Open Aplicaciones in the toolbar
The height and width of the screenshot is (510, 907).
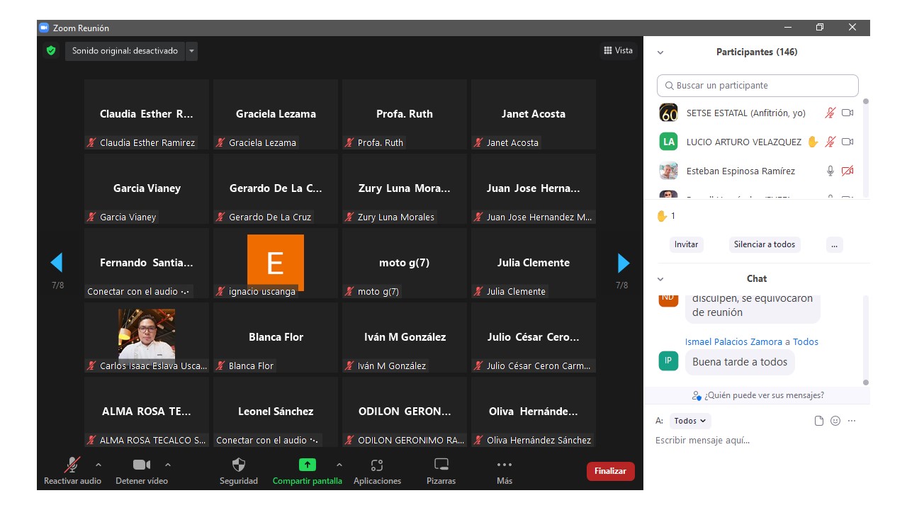[x=377, y=471]
